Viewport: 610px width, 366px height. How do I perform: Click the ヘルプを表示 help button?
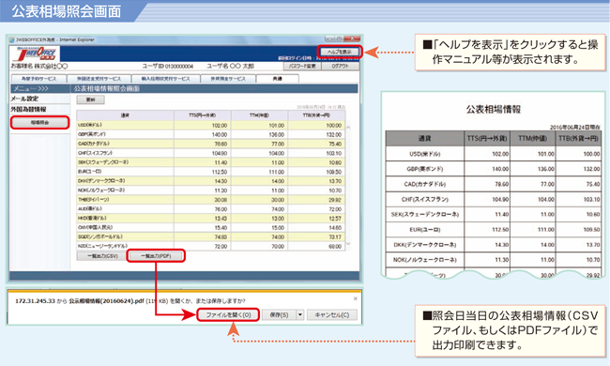[x=340, y=52]
